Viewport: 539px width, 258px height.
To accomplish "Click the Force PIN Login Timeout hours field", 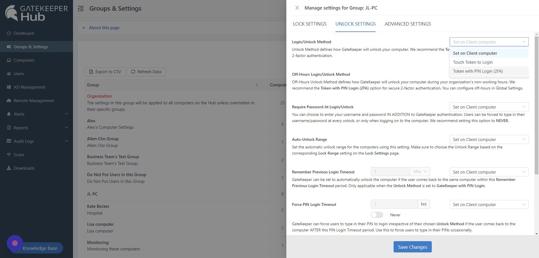I will [394, 204].
